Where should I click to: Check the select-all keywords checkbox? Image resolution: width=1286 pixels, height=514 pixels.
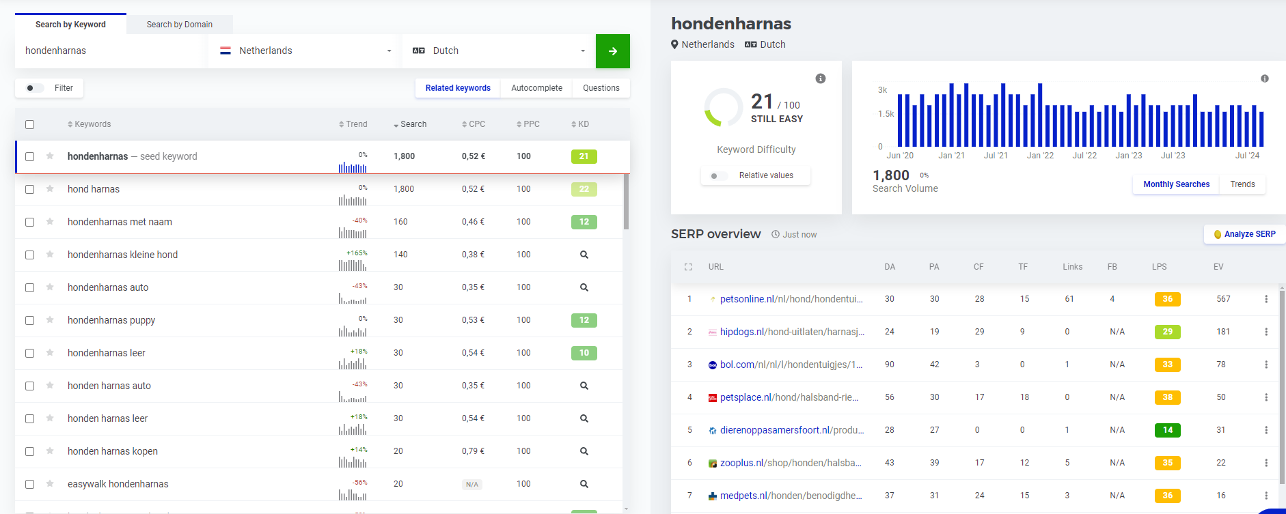[x=29, y=124]
